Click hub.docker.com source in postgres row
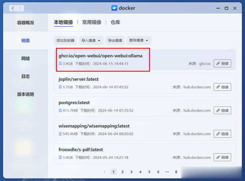The width and height of the screenshot is (245, 181). click(x=197, y=111)
